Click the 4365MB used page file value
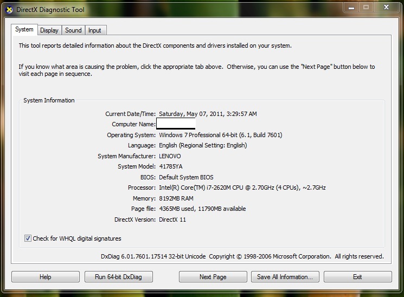This screenshot has height=297, width=404. click(x=202, y=209)
